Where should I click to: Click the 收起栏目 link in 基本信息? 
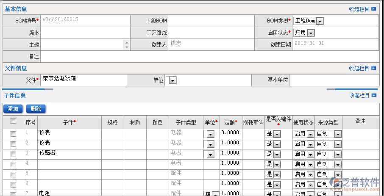point(359,8)
